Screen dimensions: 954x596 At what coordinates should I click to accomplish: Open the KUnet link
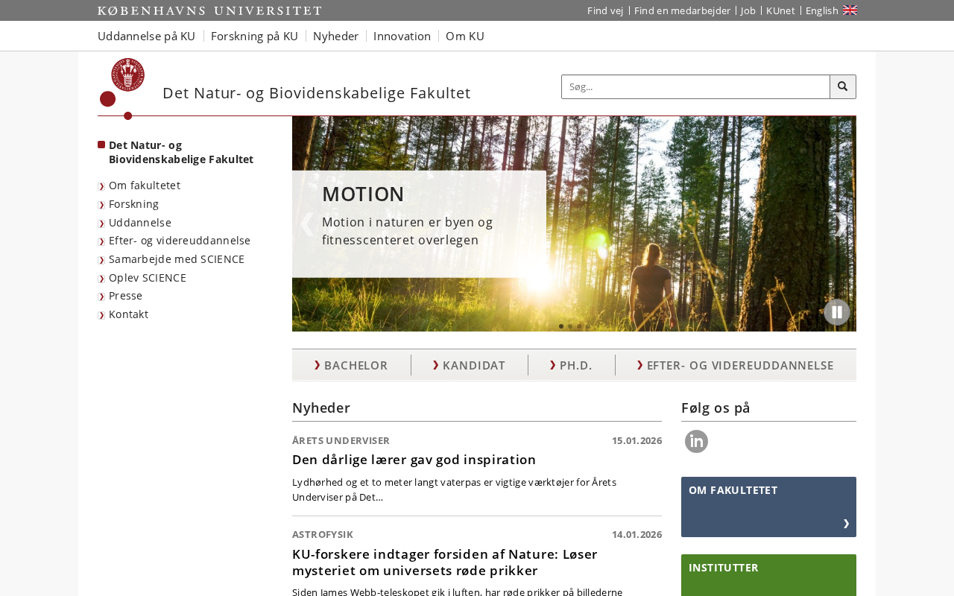point(780,10)
